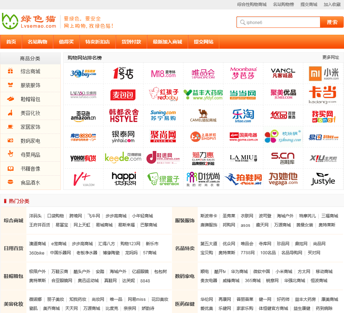This screenshot has height=313, width=344.
Task: Click the 美容化妆 cosmetics icon
Action: (10, 113)
